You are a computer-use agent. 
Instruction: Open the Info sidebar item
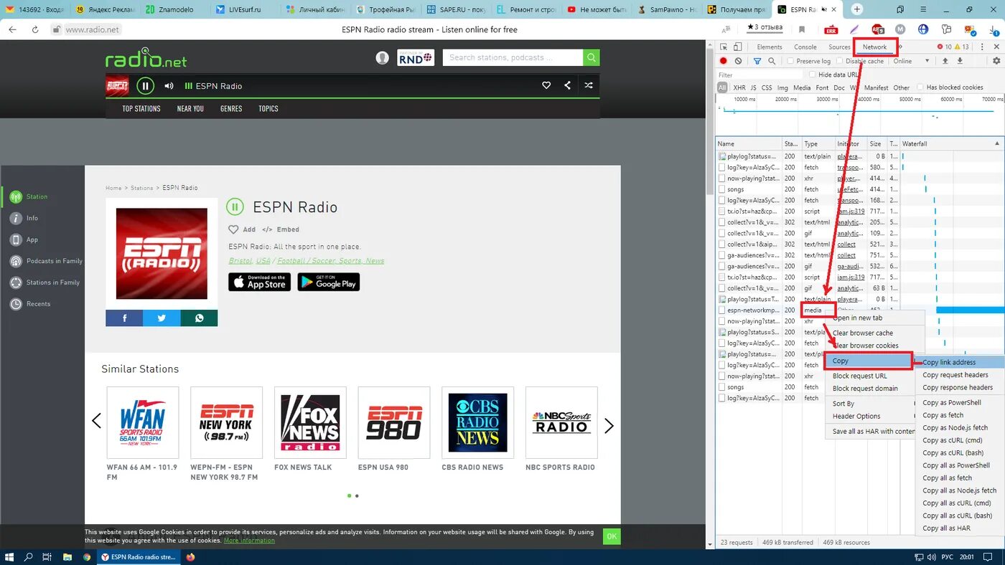[x=24, y=218]
